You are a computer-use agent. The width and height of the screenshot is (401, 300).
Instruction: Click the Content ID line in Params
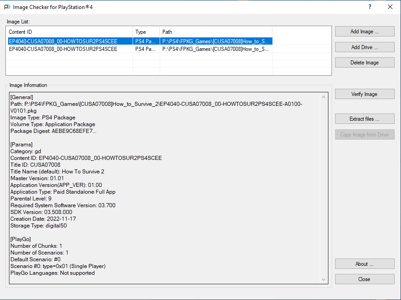pyautogui.click(x=86, y=158)
